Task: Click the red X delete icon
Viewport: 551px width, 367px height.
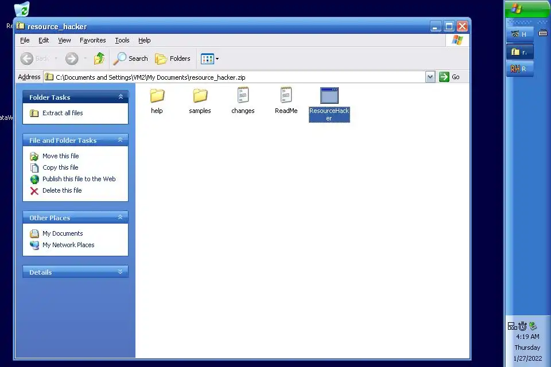Action: click(x=34, y=191)
